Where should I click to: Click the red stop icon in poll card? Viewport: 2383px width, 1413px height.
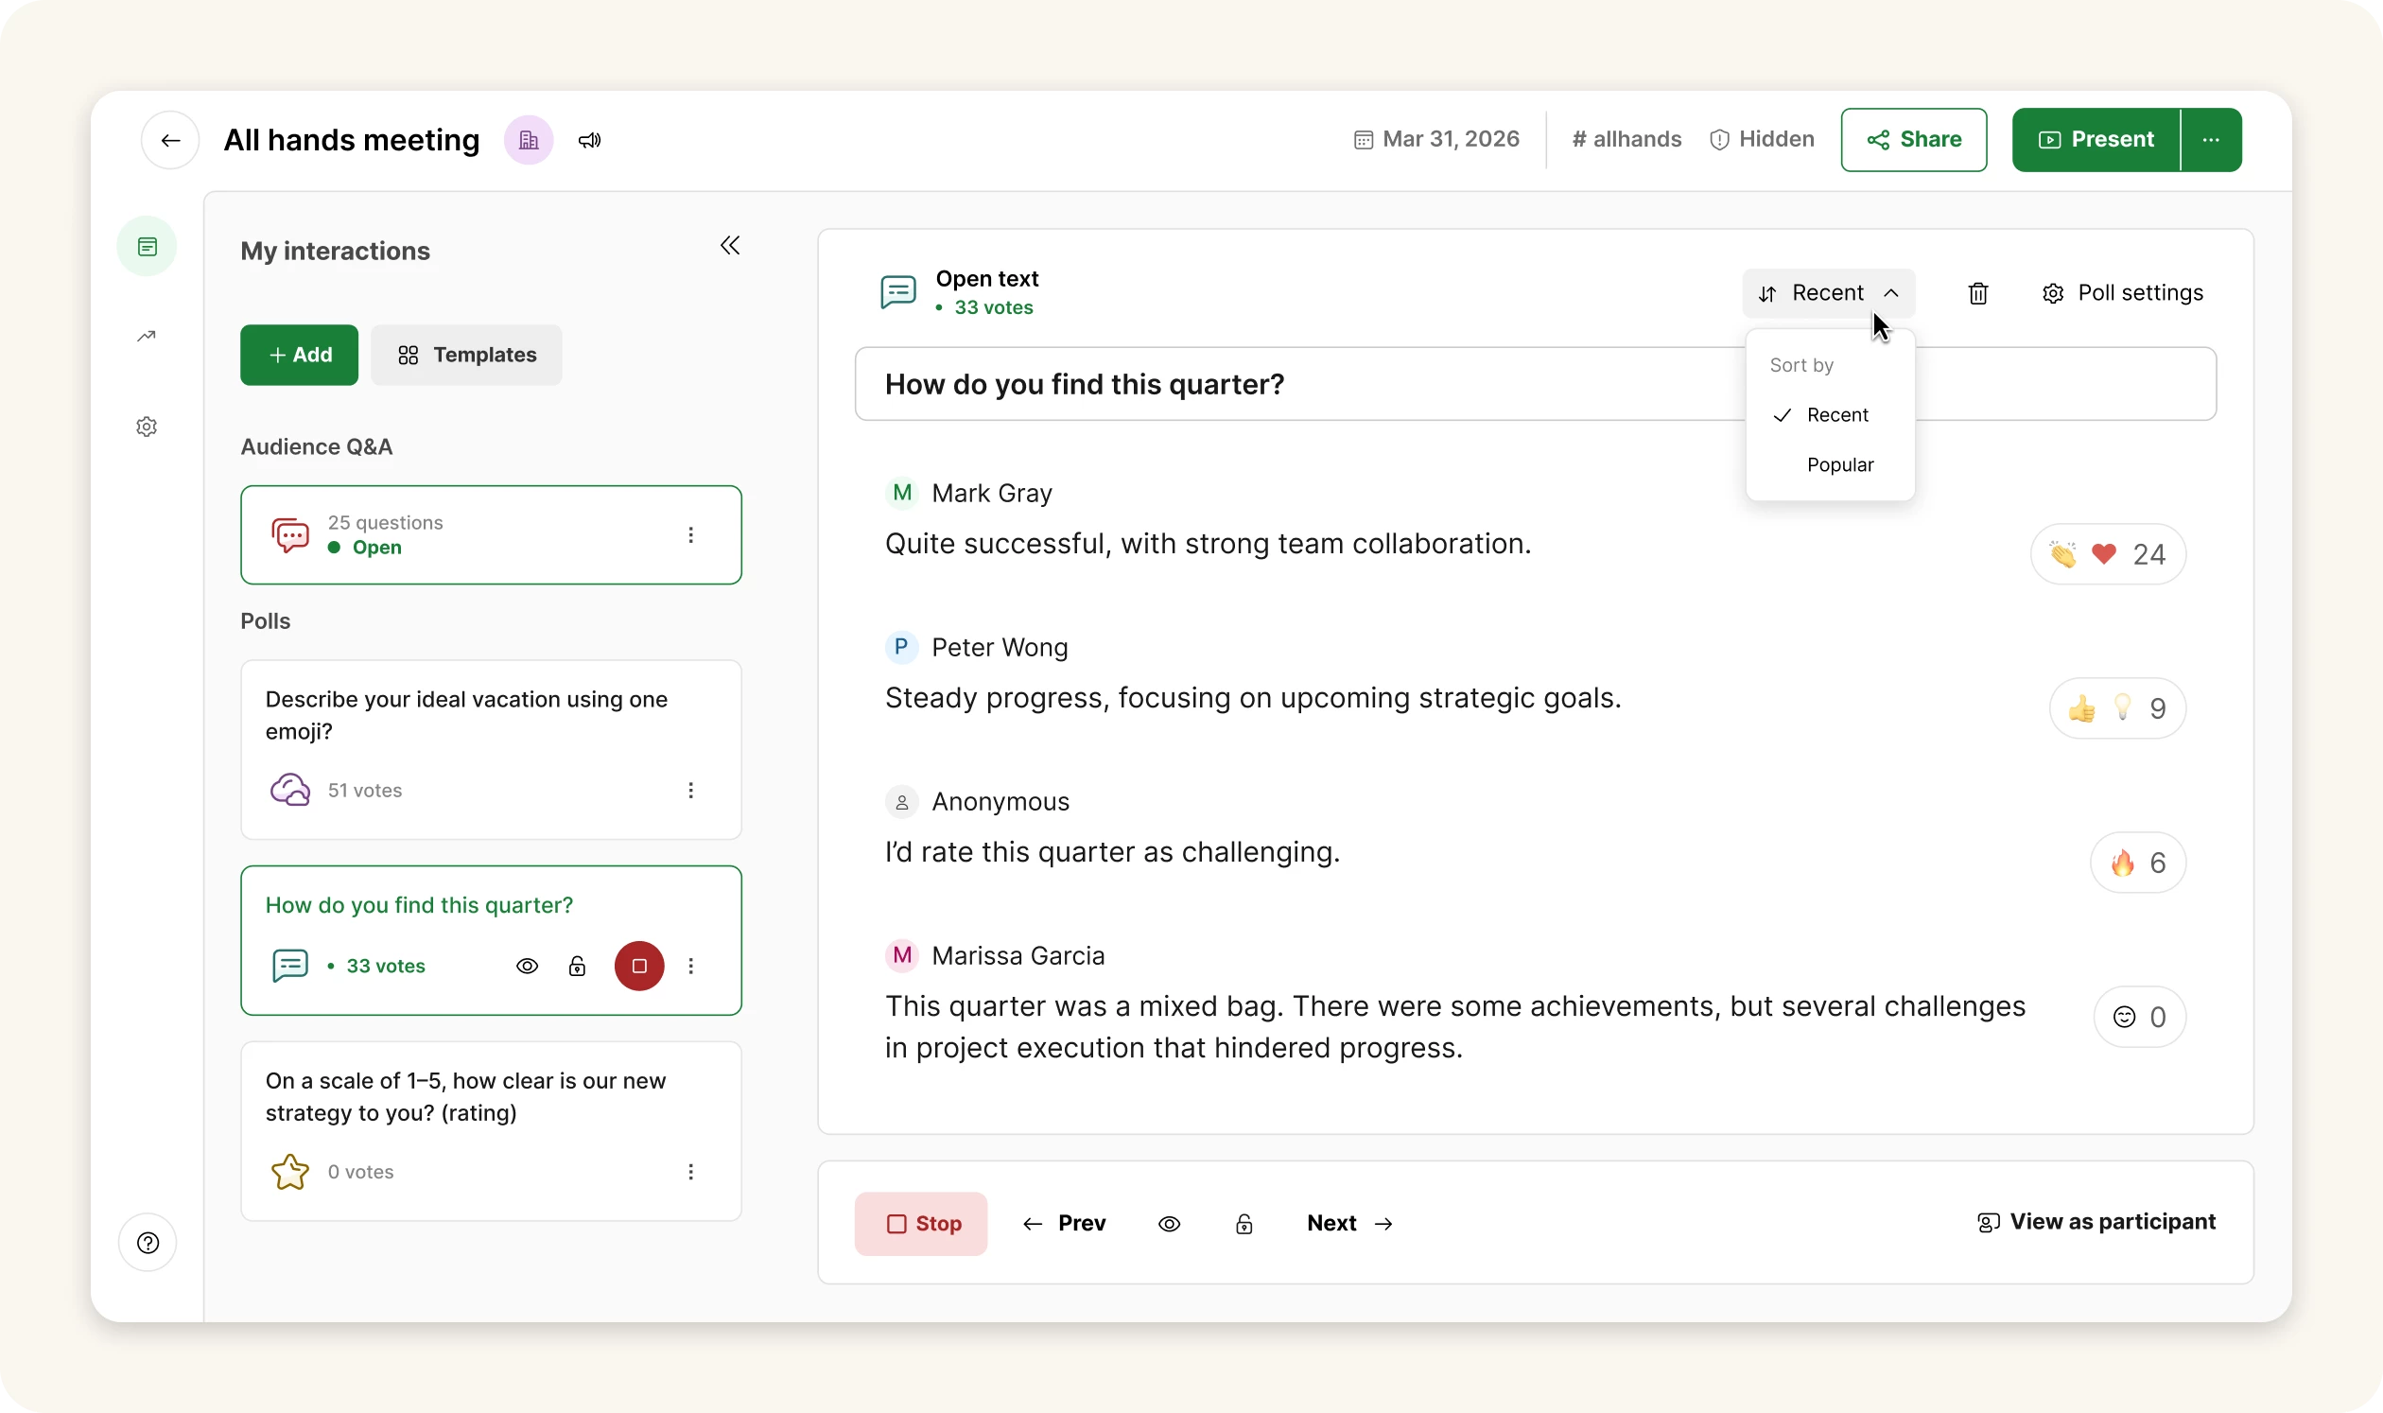[639, 966]
